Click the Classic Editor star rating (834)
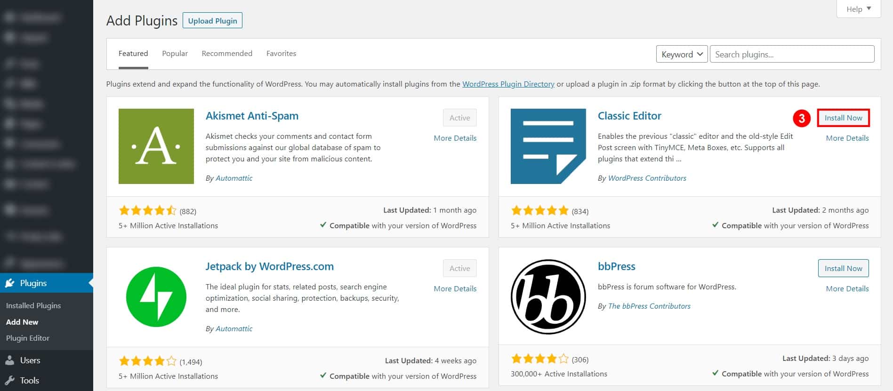Screen dimensions: 893x391 pyautogui.click(x=540, y=211)
